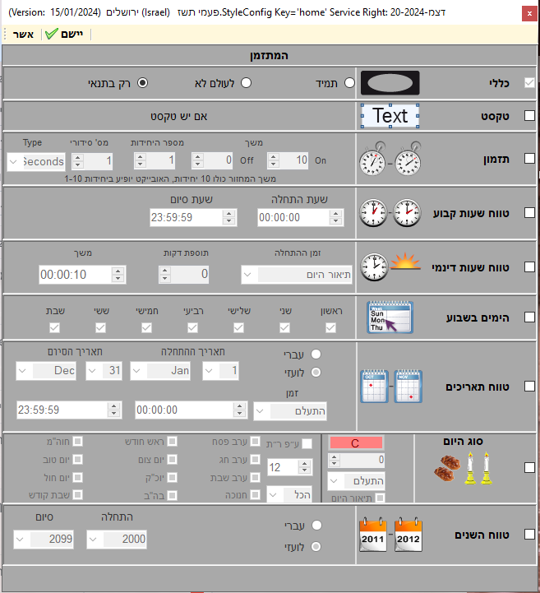
Task: Click the sunrise clock icon for טווח שעות דינמי
Action: click(390, 266)
